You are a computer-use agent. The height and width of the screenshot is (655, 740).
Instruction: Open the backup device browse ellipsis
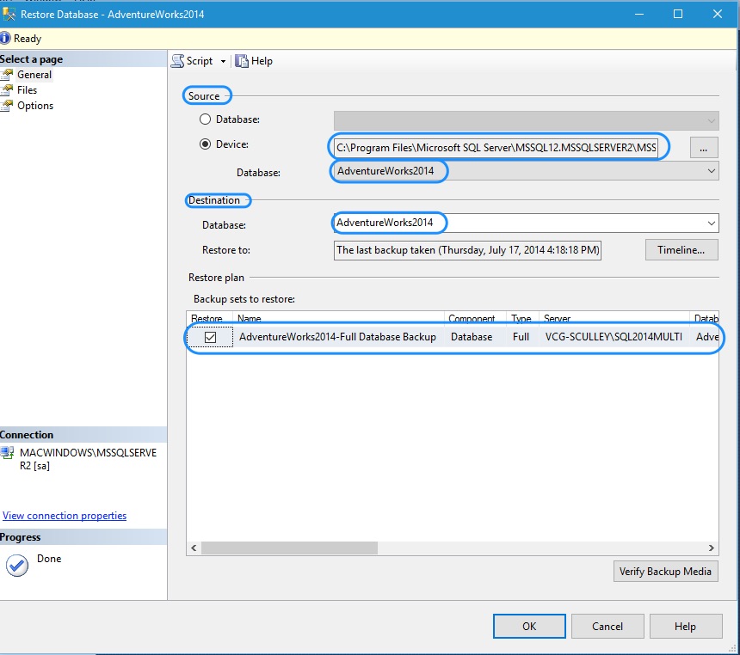coord(703,147)
